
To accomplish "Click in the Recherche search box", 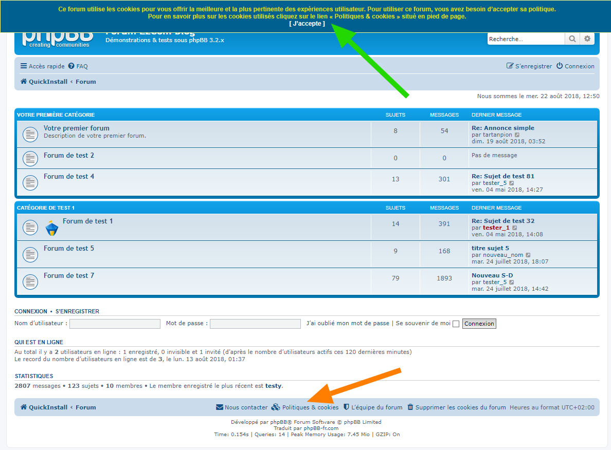I will click(526, 39).
